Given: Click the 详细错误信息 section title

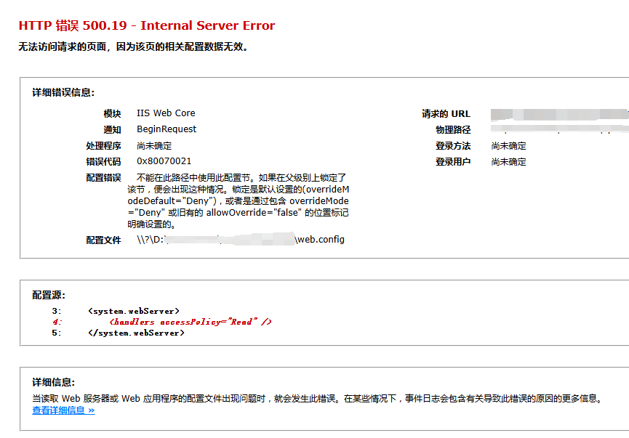Looking at the screenshot, I should [63, 92].
